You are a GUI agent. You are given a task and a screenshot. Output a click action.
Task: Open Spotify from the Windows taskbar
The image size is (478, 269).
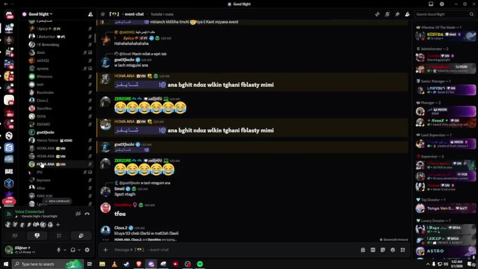point(200,264)
